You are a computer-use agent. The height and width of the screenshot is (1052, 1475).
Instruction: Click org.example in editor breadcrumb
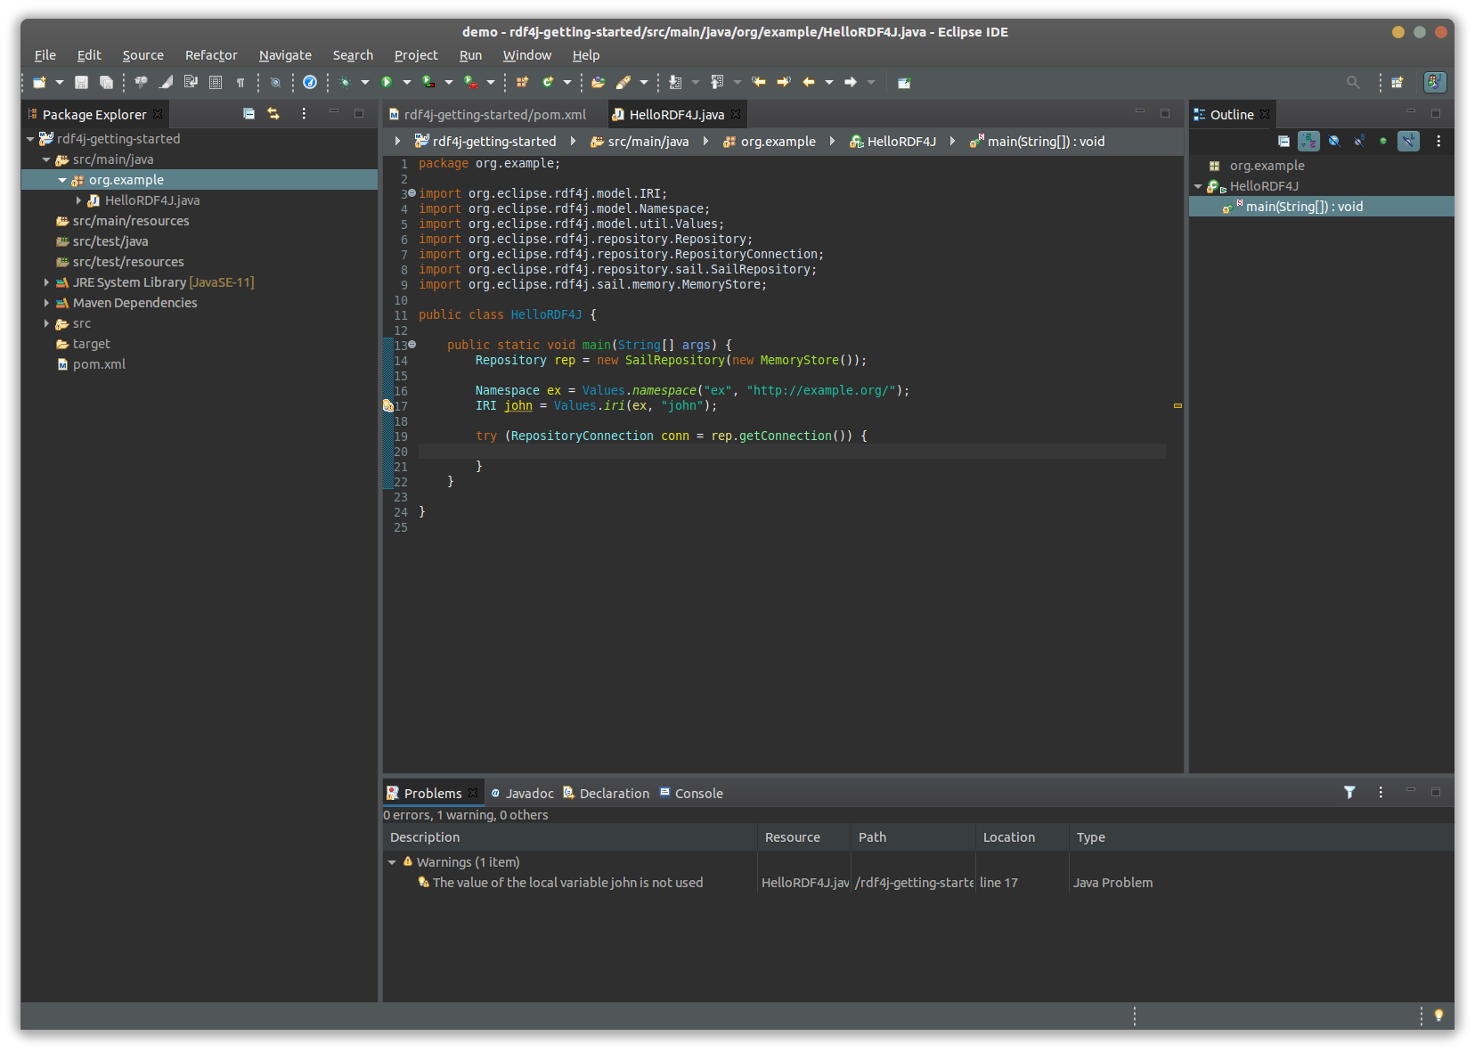coord(769,142)
